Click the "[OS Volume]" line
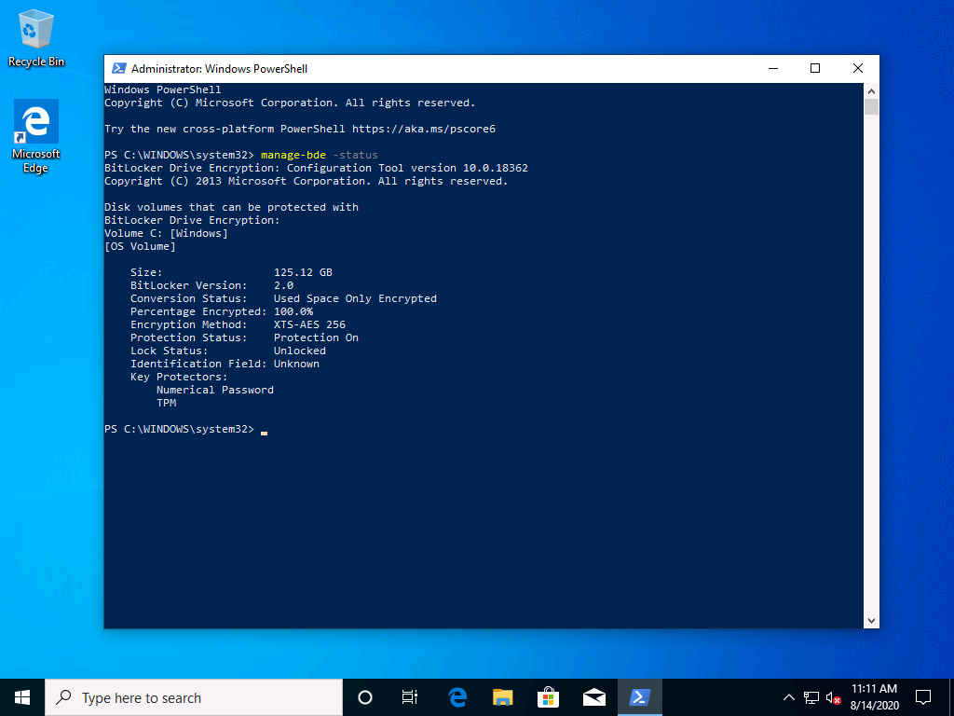Screen dimensions: 954x716 (140, 246)
